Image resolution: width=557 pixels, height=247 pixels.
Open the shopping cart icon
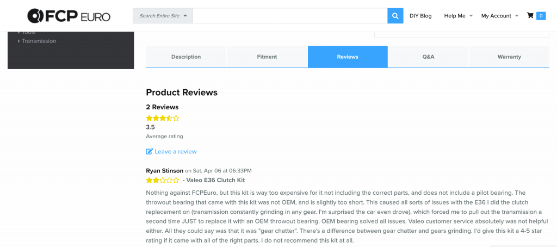(530, 16)
